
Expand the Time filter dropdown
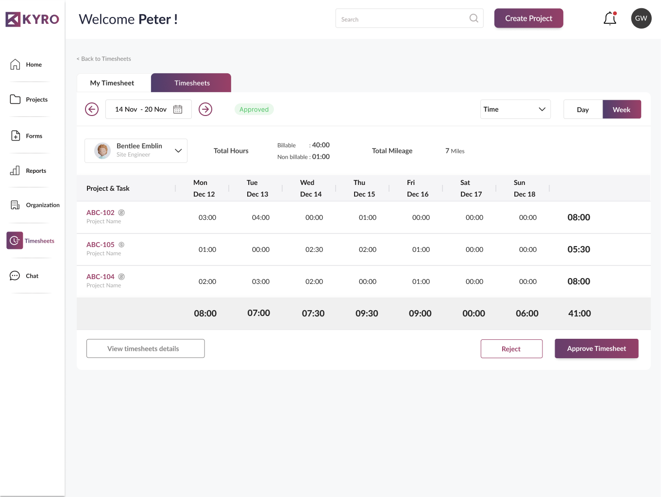coord(515,109)
